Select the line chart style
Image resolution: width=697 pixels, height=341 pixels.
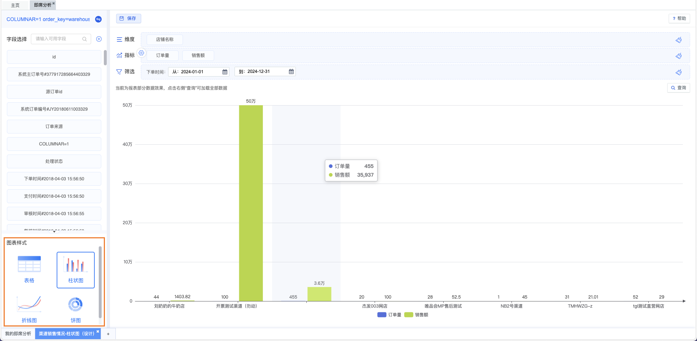tap(29, 309)
